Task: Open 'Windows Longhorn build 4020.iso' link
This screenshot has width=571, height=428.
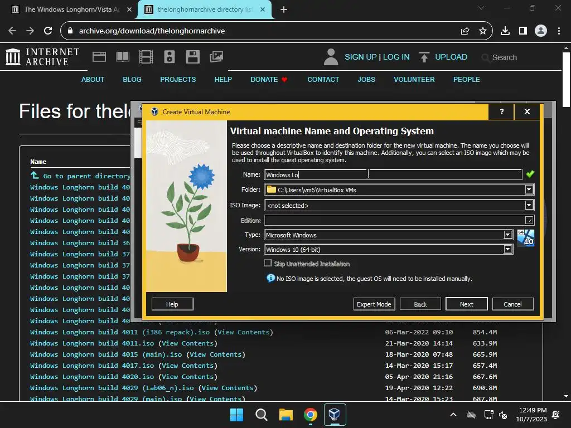Action: (92, 377)
